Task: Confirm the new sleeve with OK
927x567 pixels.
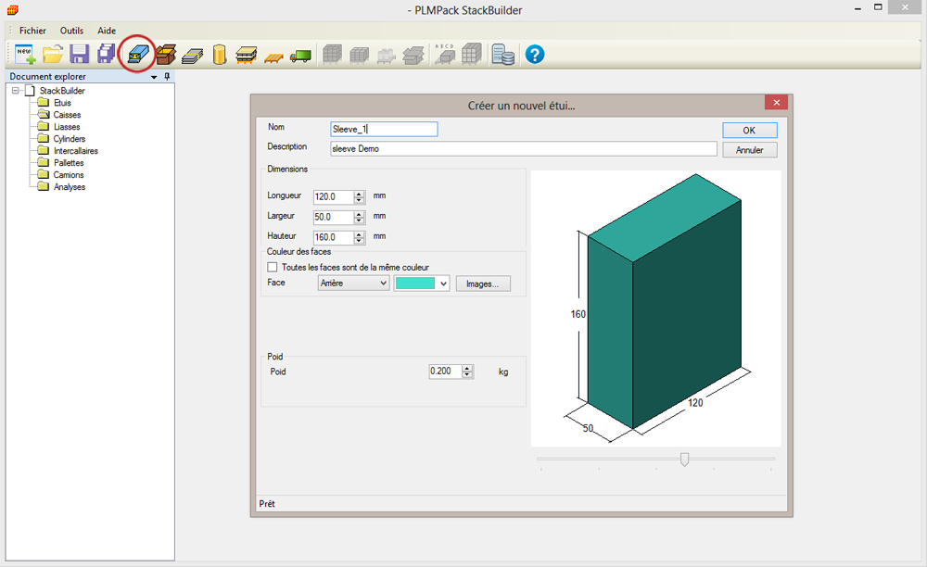Action: pos(749,130)
